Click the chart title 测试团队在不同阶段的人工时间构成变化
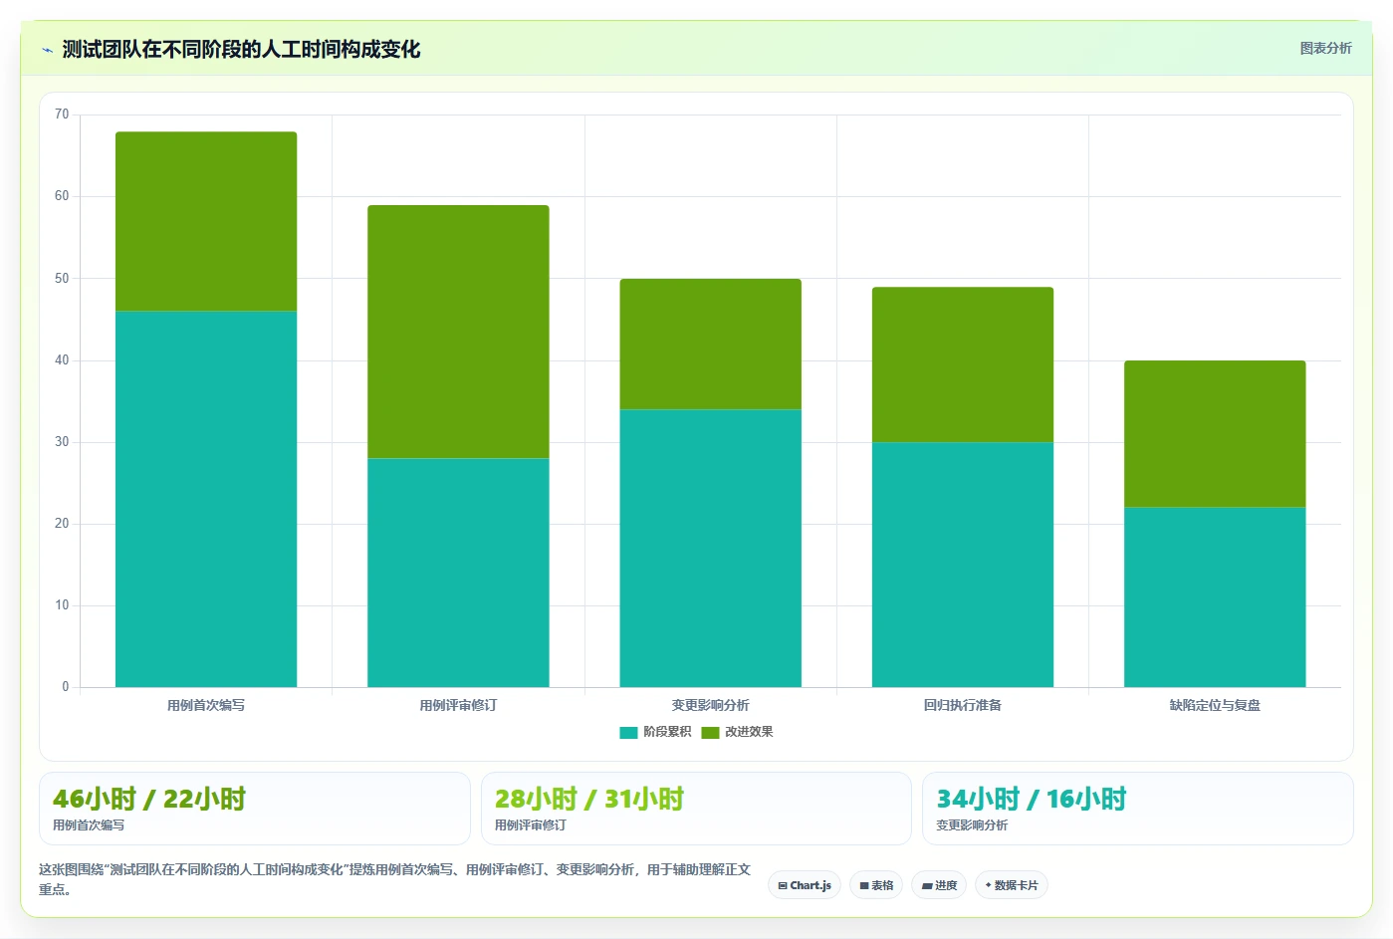Image resolution: width=1393 pixels, height=939 pixels. [241, 49]
